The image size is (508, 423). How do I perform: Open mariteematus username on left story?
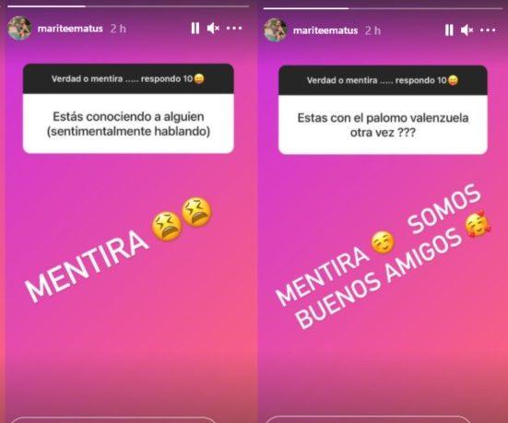click(x=70, y=29)
